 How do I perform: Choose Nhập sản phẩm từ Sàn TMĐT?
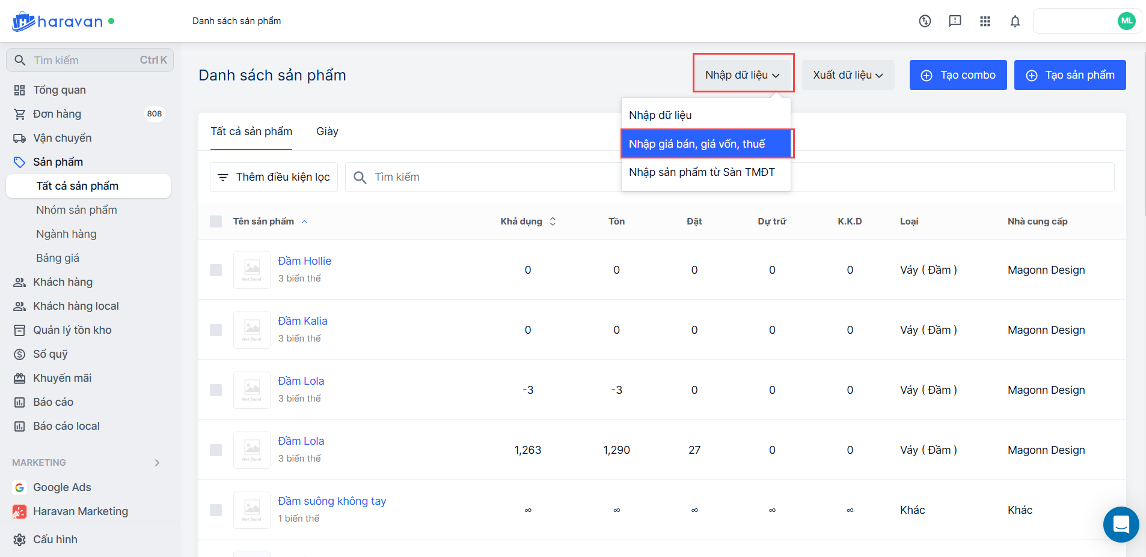tap(702, 172)
